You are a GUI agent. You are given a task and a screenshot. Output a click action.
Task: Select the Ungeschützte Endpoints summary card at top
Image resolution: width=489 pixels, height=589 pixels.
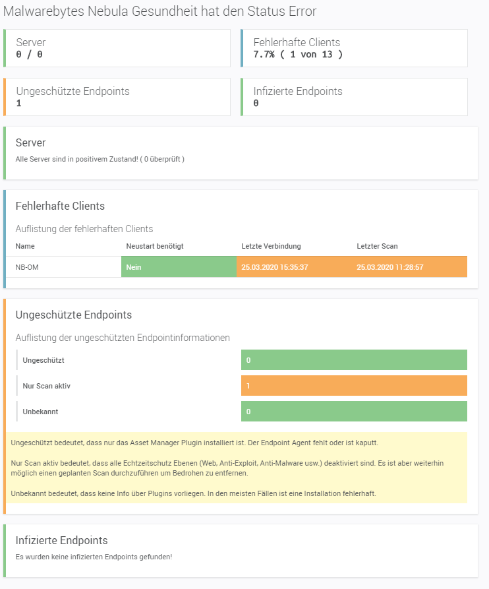tap(117, 97)
